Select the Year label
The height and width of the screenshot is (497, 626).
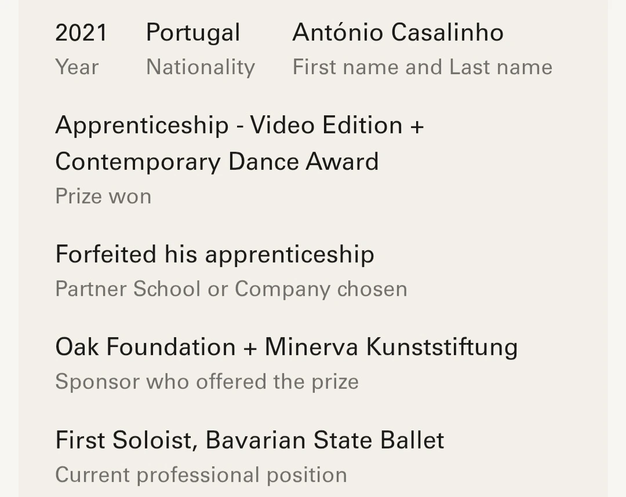coord(77,67)
